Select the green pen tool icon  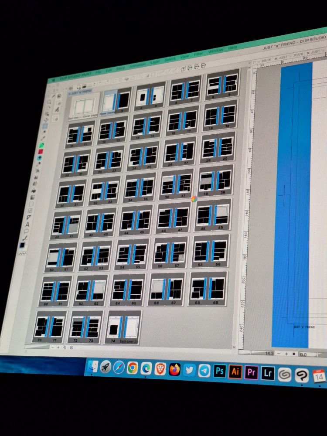42,145
